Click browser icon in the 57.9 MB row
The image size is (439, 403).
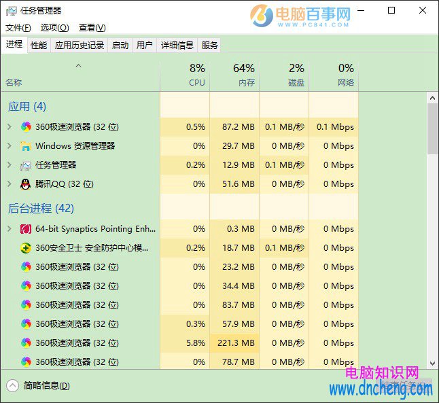coord(26,323)
